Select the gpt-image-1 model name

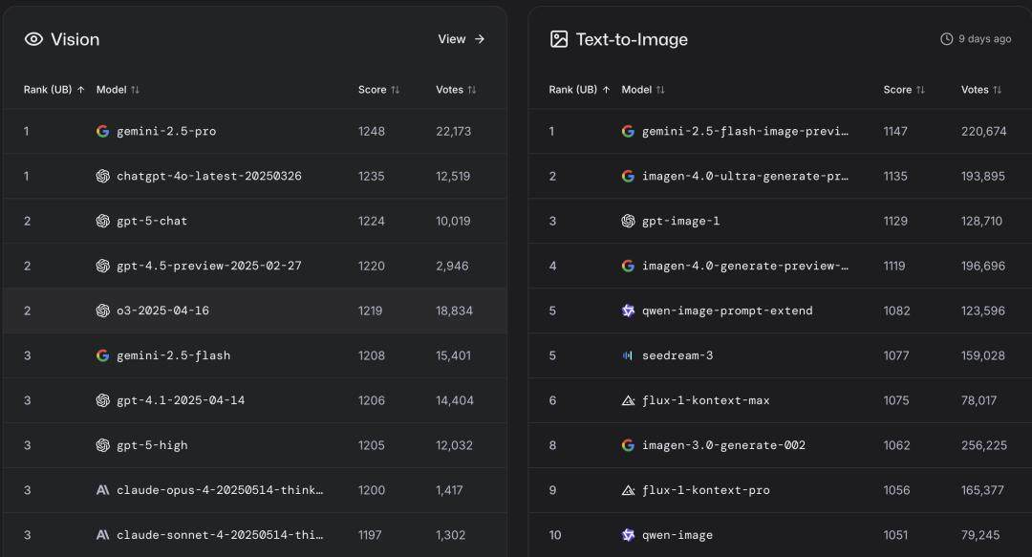coord(680,221)
